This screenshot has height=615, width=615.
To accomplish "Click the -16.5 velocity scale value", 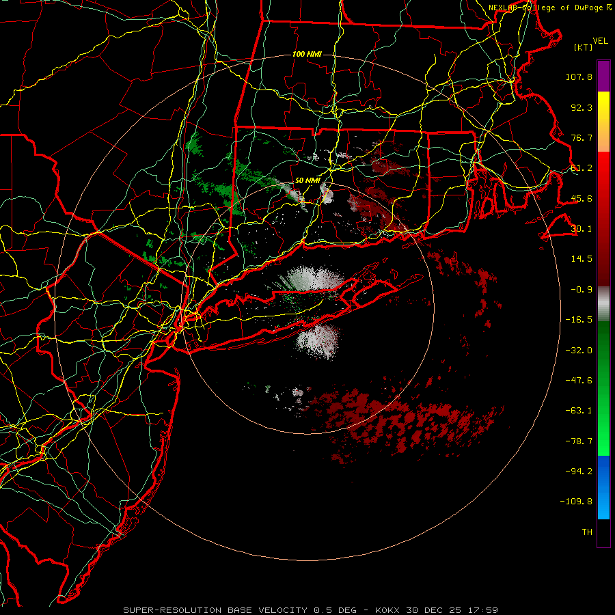I will click(579, 320).
